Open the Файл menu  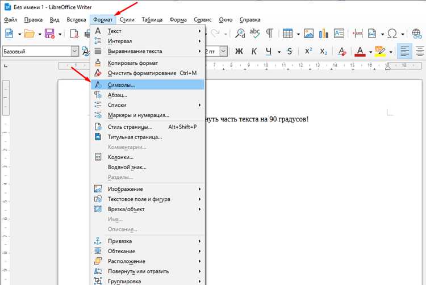pyautogui.click(x=11, y=19)
